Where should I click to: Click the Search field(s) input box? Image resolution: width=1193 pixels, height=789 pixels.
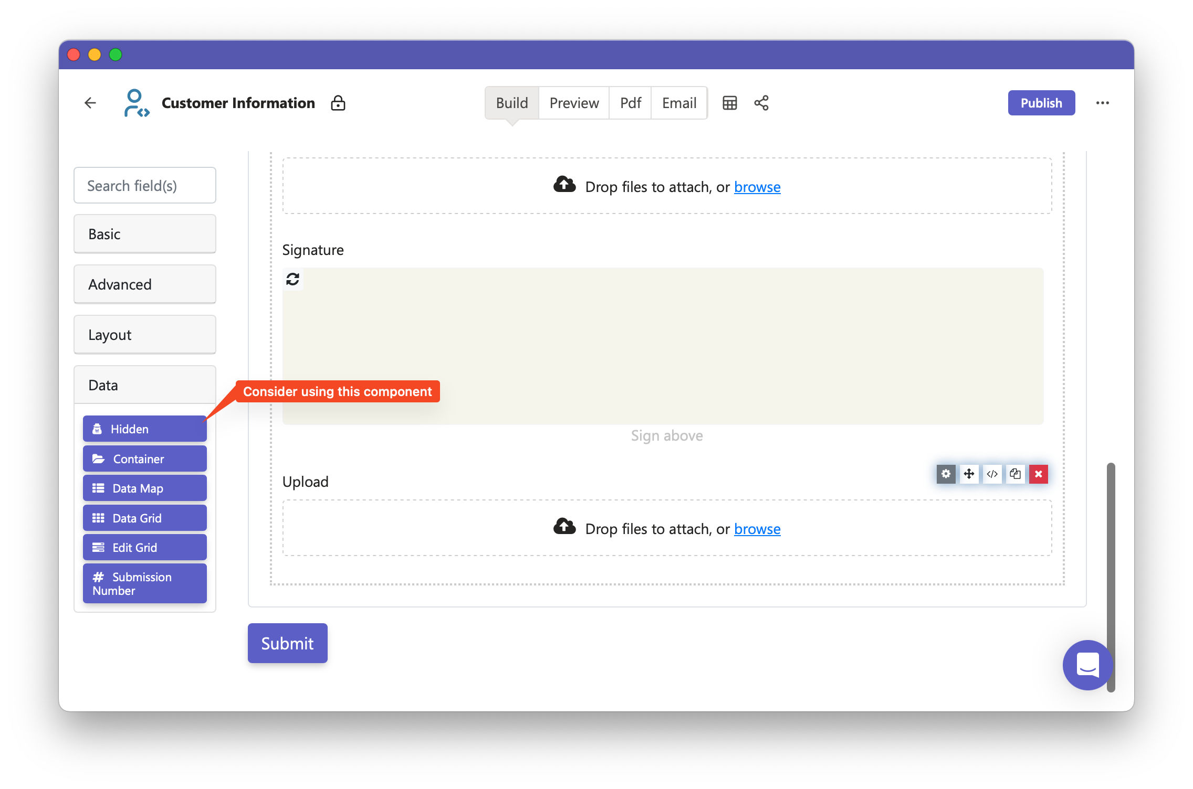click(145, 186)
